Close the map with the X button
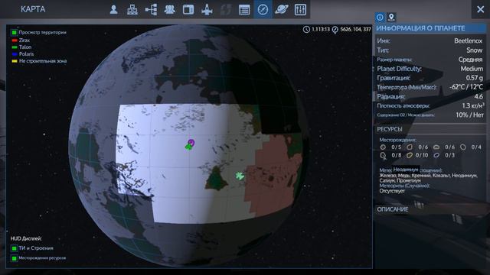This screenshot has width=490, height=275. [x=481, y=9]
